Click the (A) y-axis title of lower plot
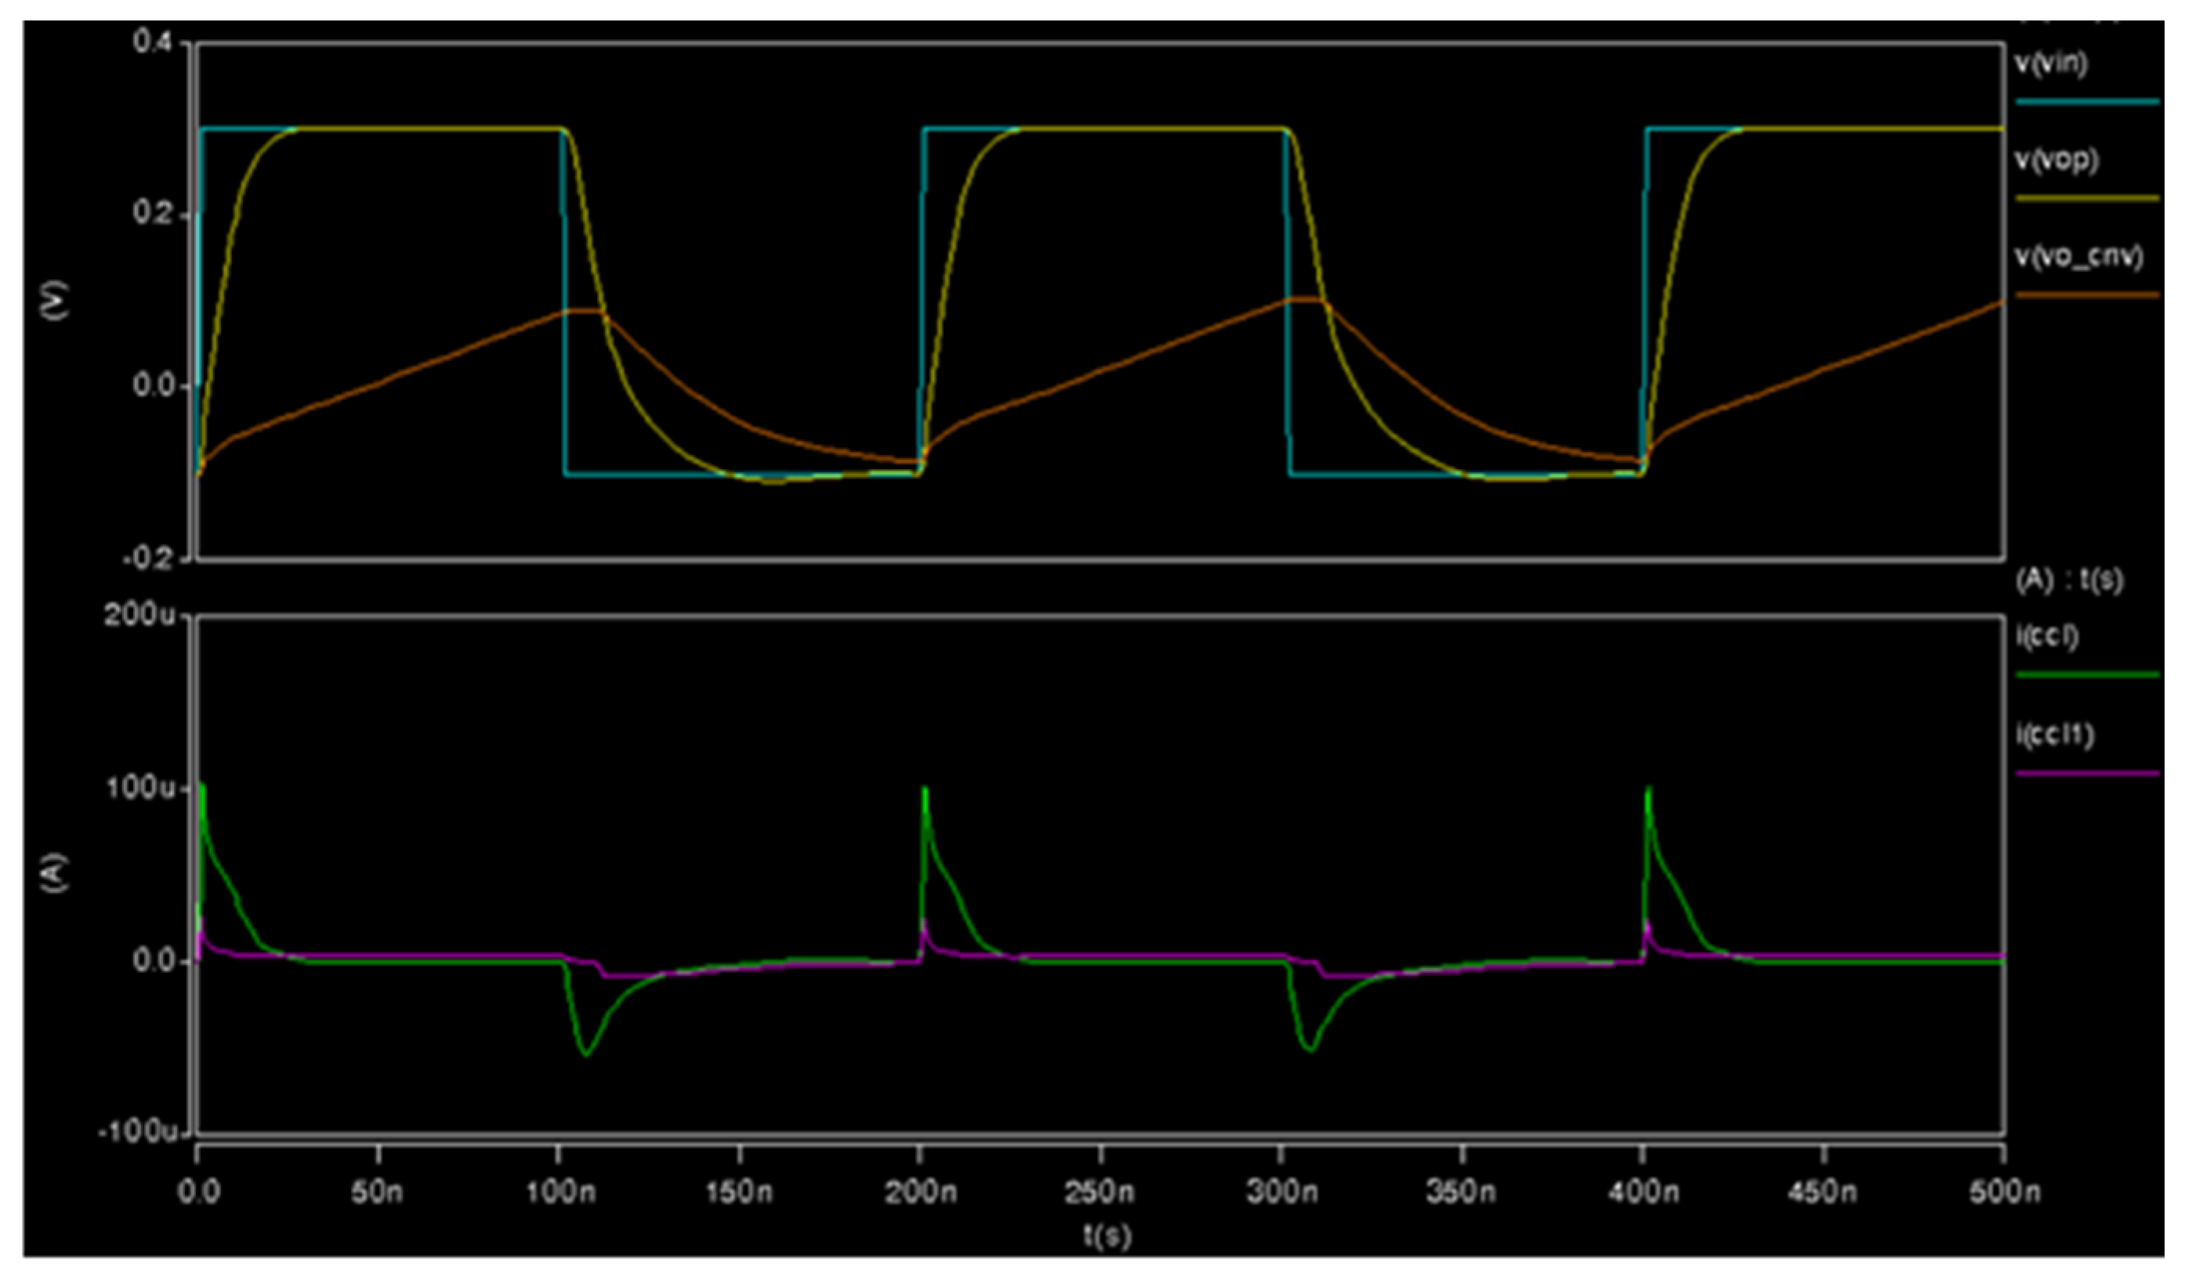Viewport: 2186px width, 1282px height. tap(57, 875)
